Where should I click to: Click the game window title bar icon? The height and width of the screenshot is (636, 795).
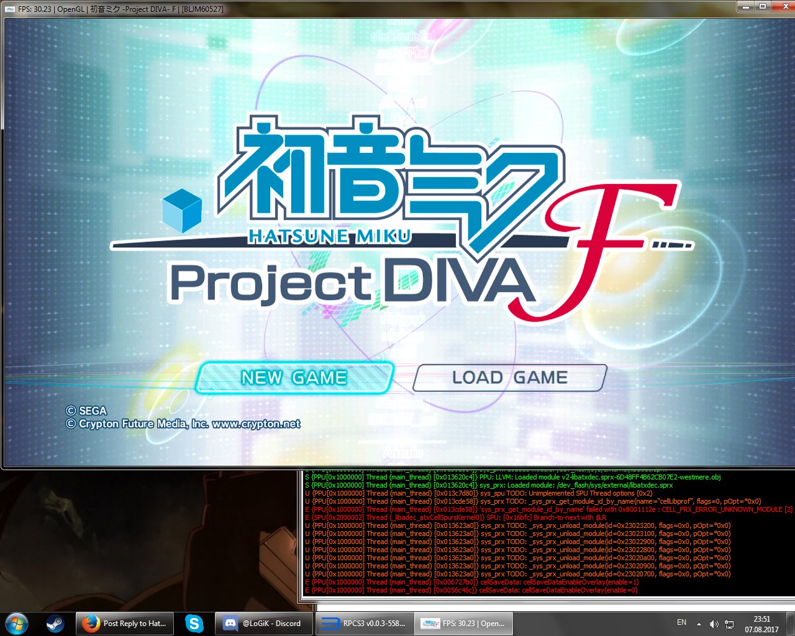(10, 9)
